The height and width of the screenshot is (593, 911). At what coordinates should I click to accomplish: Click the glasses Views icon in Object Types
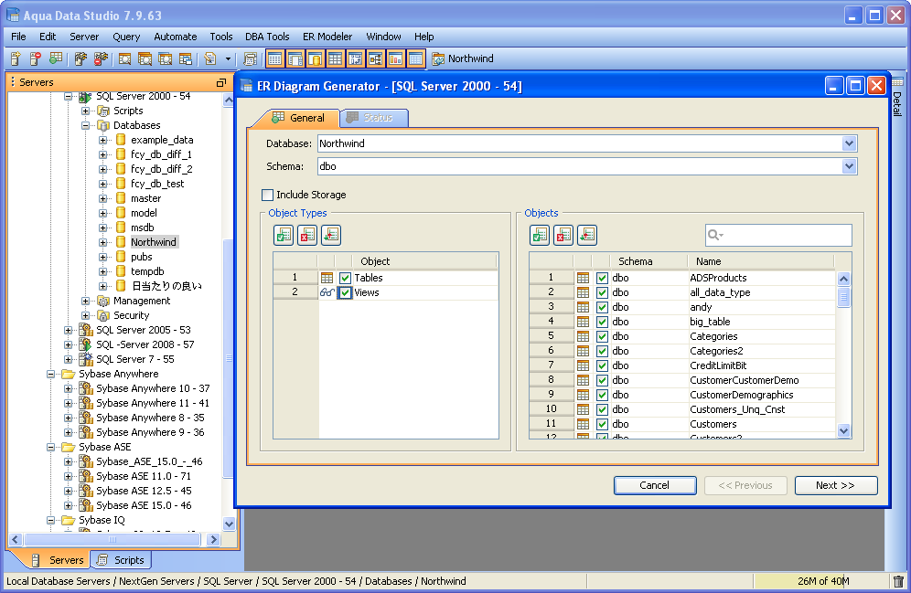coord(327,292)
